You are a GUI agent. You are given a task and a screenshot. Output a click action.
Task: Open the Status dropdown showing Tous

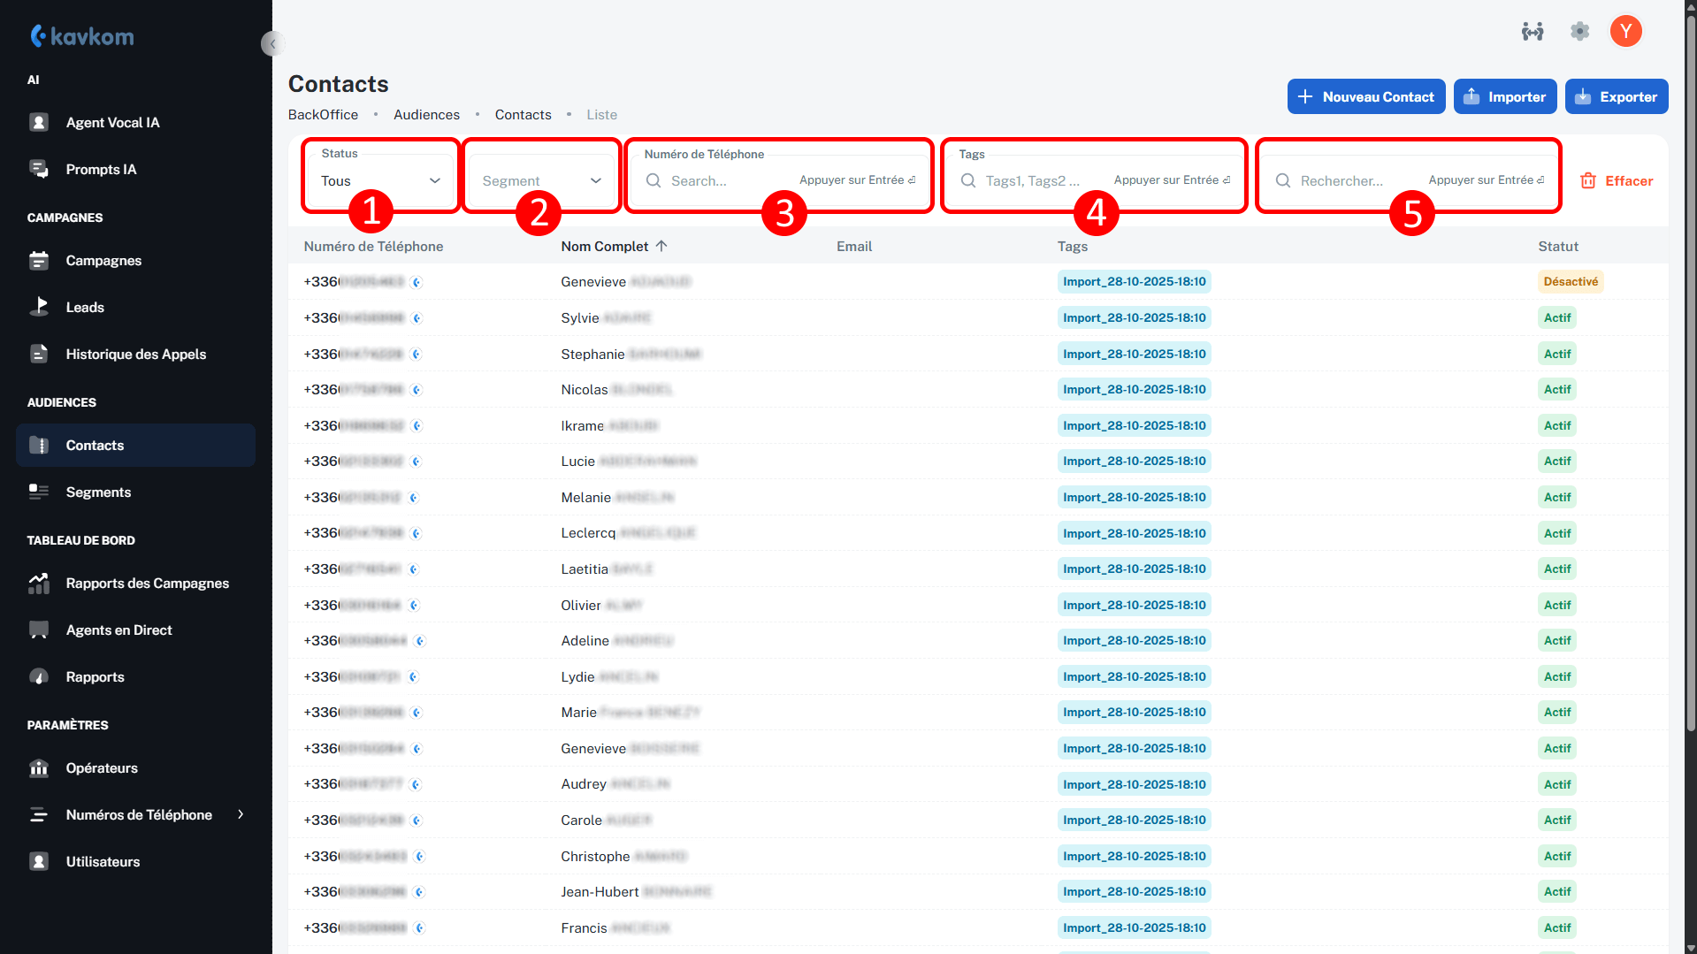tap(380, 180)
